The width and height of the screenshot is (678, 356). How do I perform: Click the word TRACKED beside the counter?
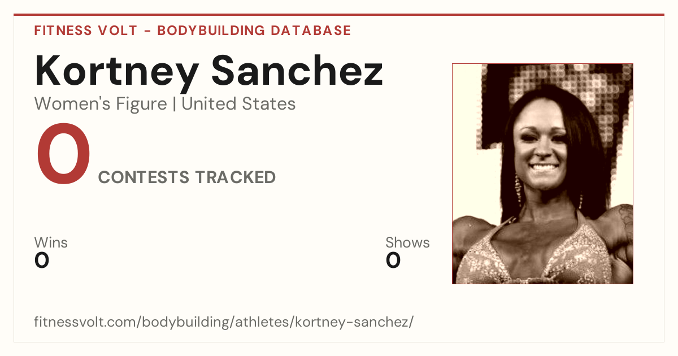point(236,177)
